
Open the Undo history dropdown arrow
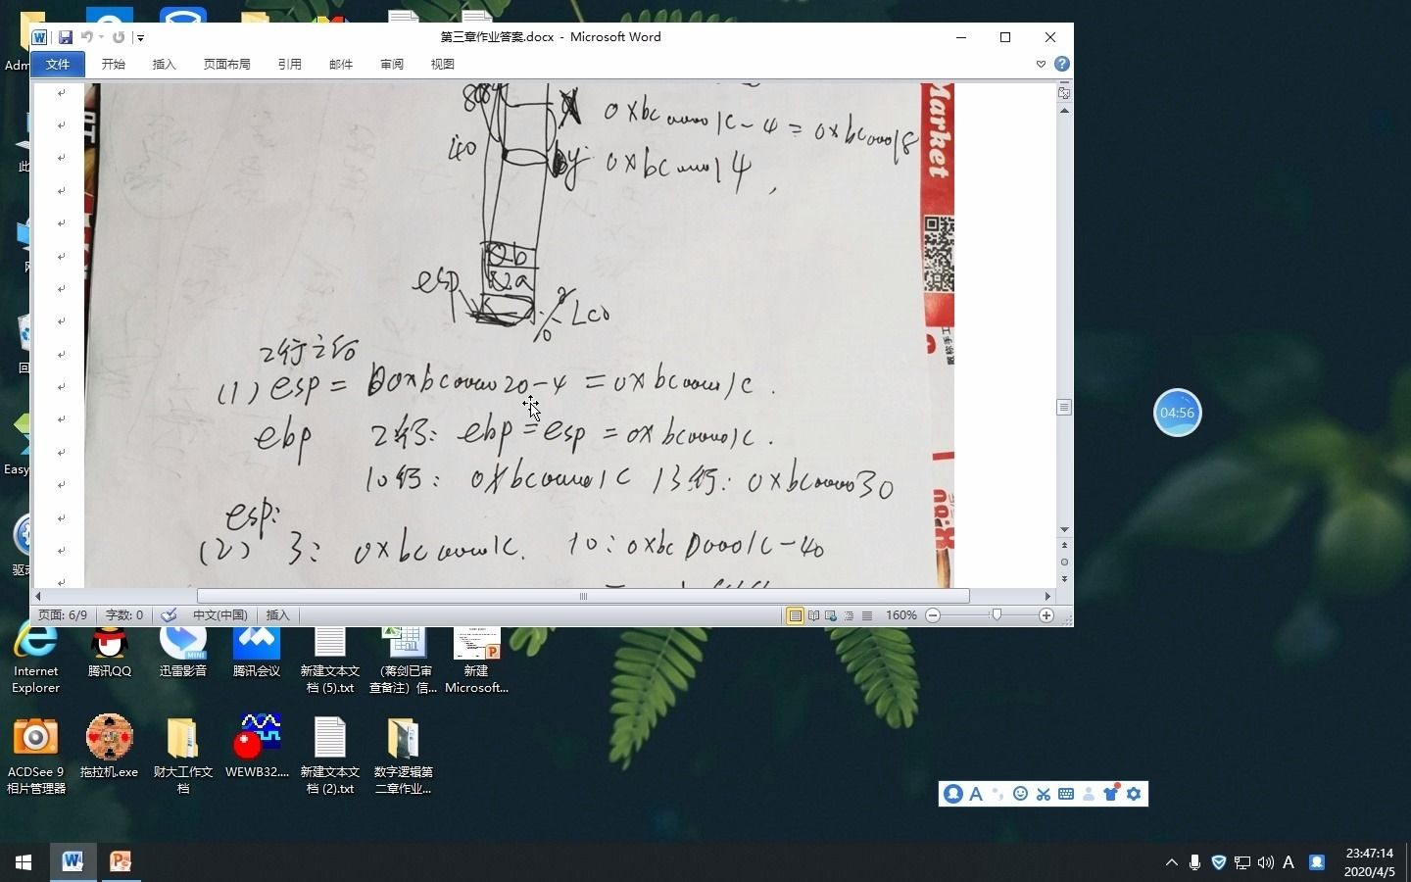click(x=101, y=37)
